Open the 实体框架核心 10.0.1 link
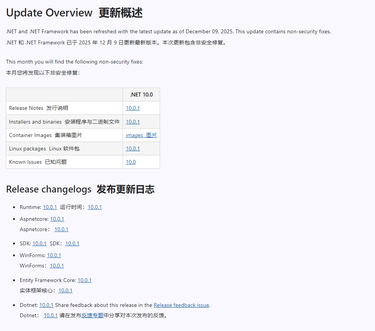 [65, 290]
